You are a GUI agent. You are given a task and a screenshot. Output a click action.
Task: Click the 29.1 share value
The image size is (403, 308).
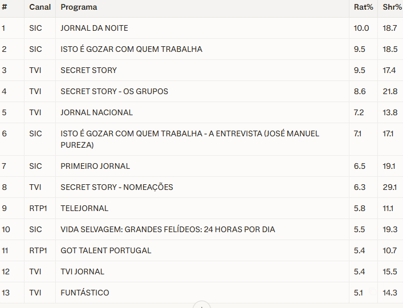point(390,187)
